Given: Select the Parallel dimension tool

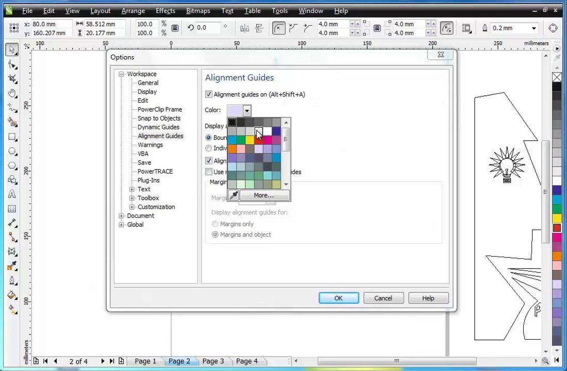Looking at the screenshot, I should coord(12,223).
